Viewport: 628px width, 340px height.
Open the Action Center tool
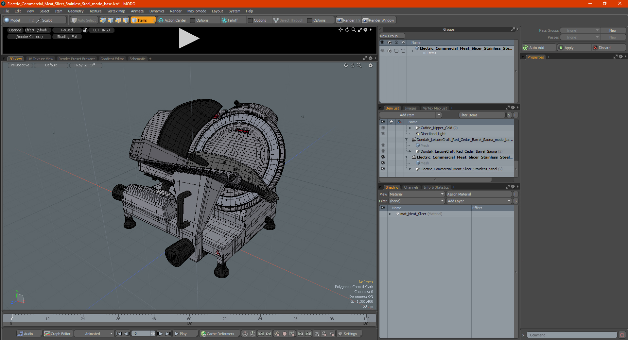pos(172,20)
